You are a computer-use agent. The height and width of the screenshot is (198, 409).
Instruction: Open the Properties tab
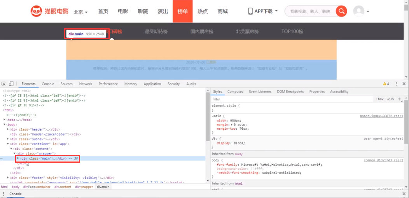317,92
